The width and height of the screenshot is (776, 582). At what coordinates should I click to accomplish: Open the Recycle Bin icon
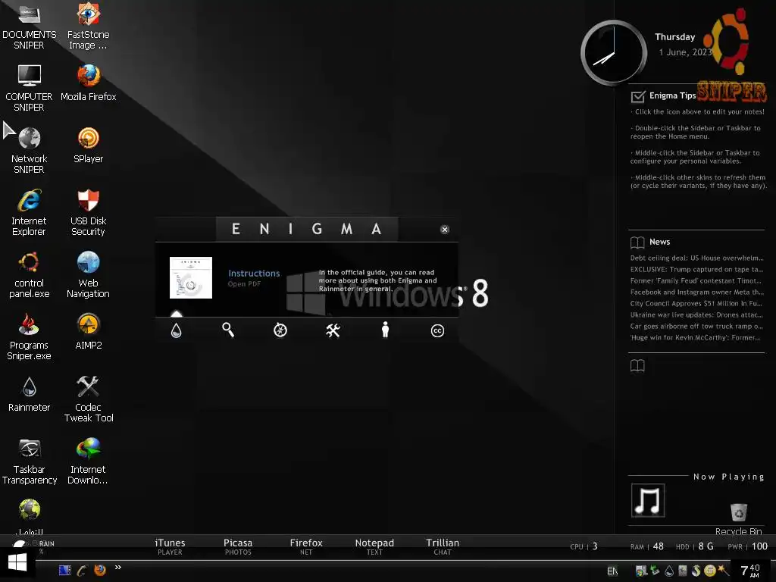pyautogui.click(x=738, y=518)
